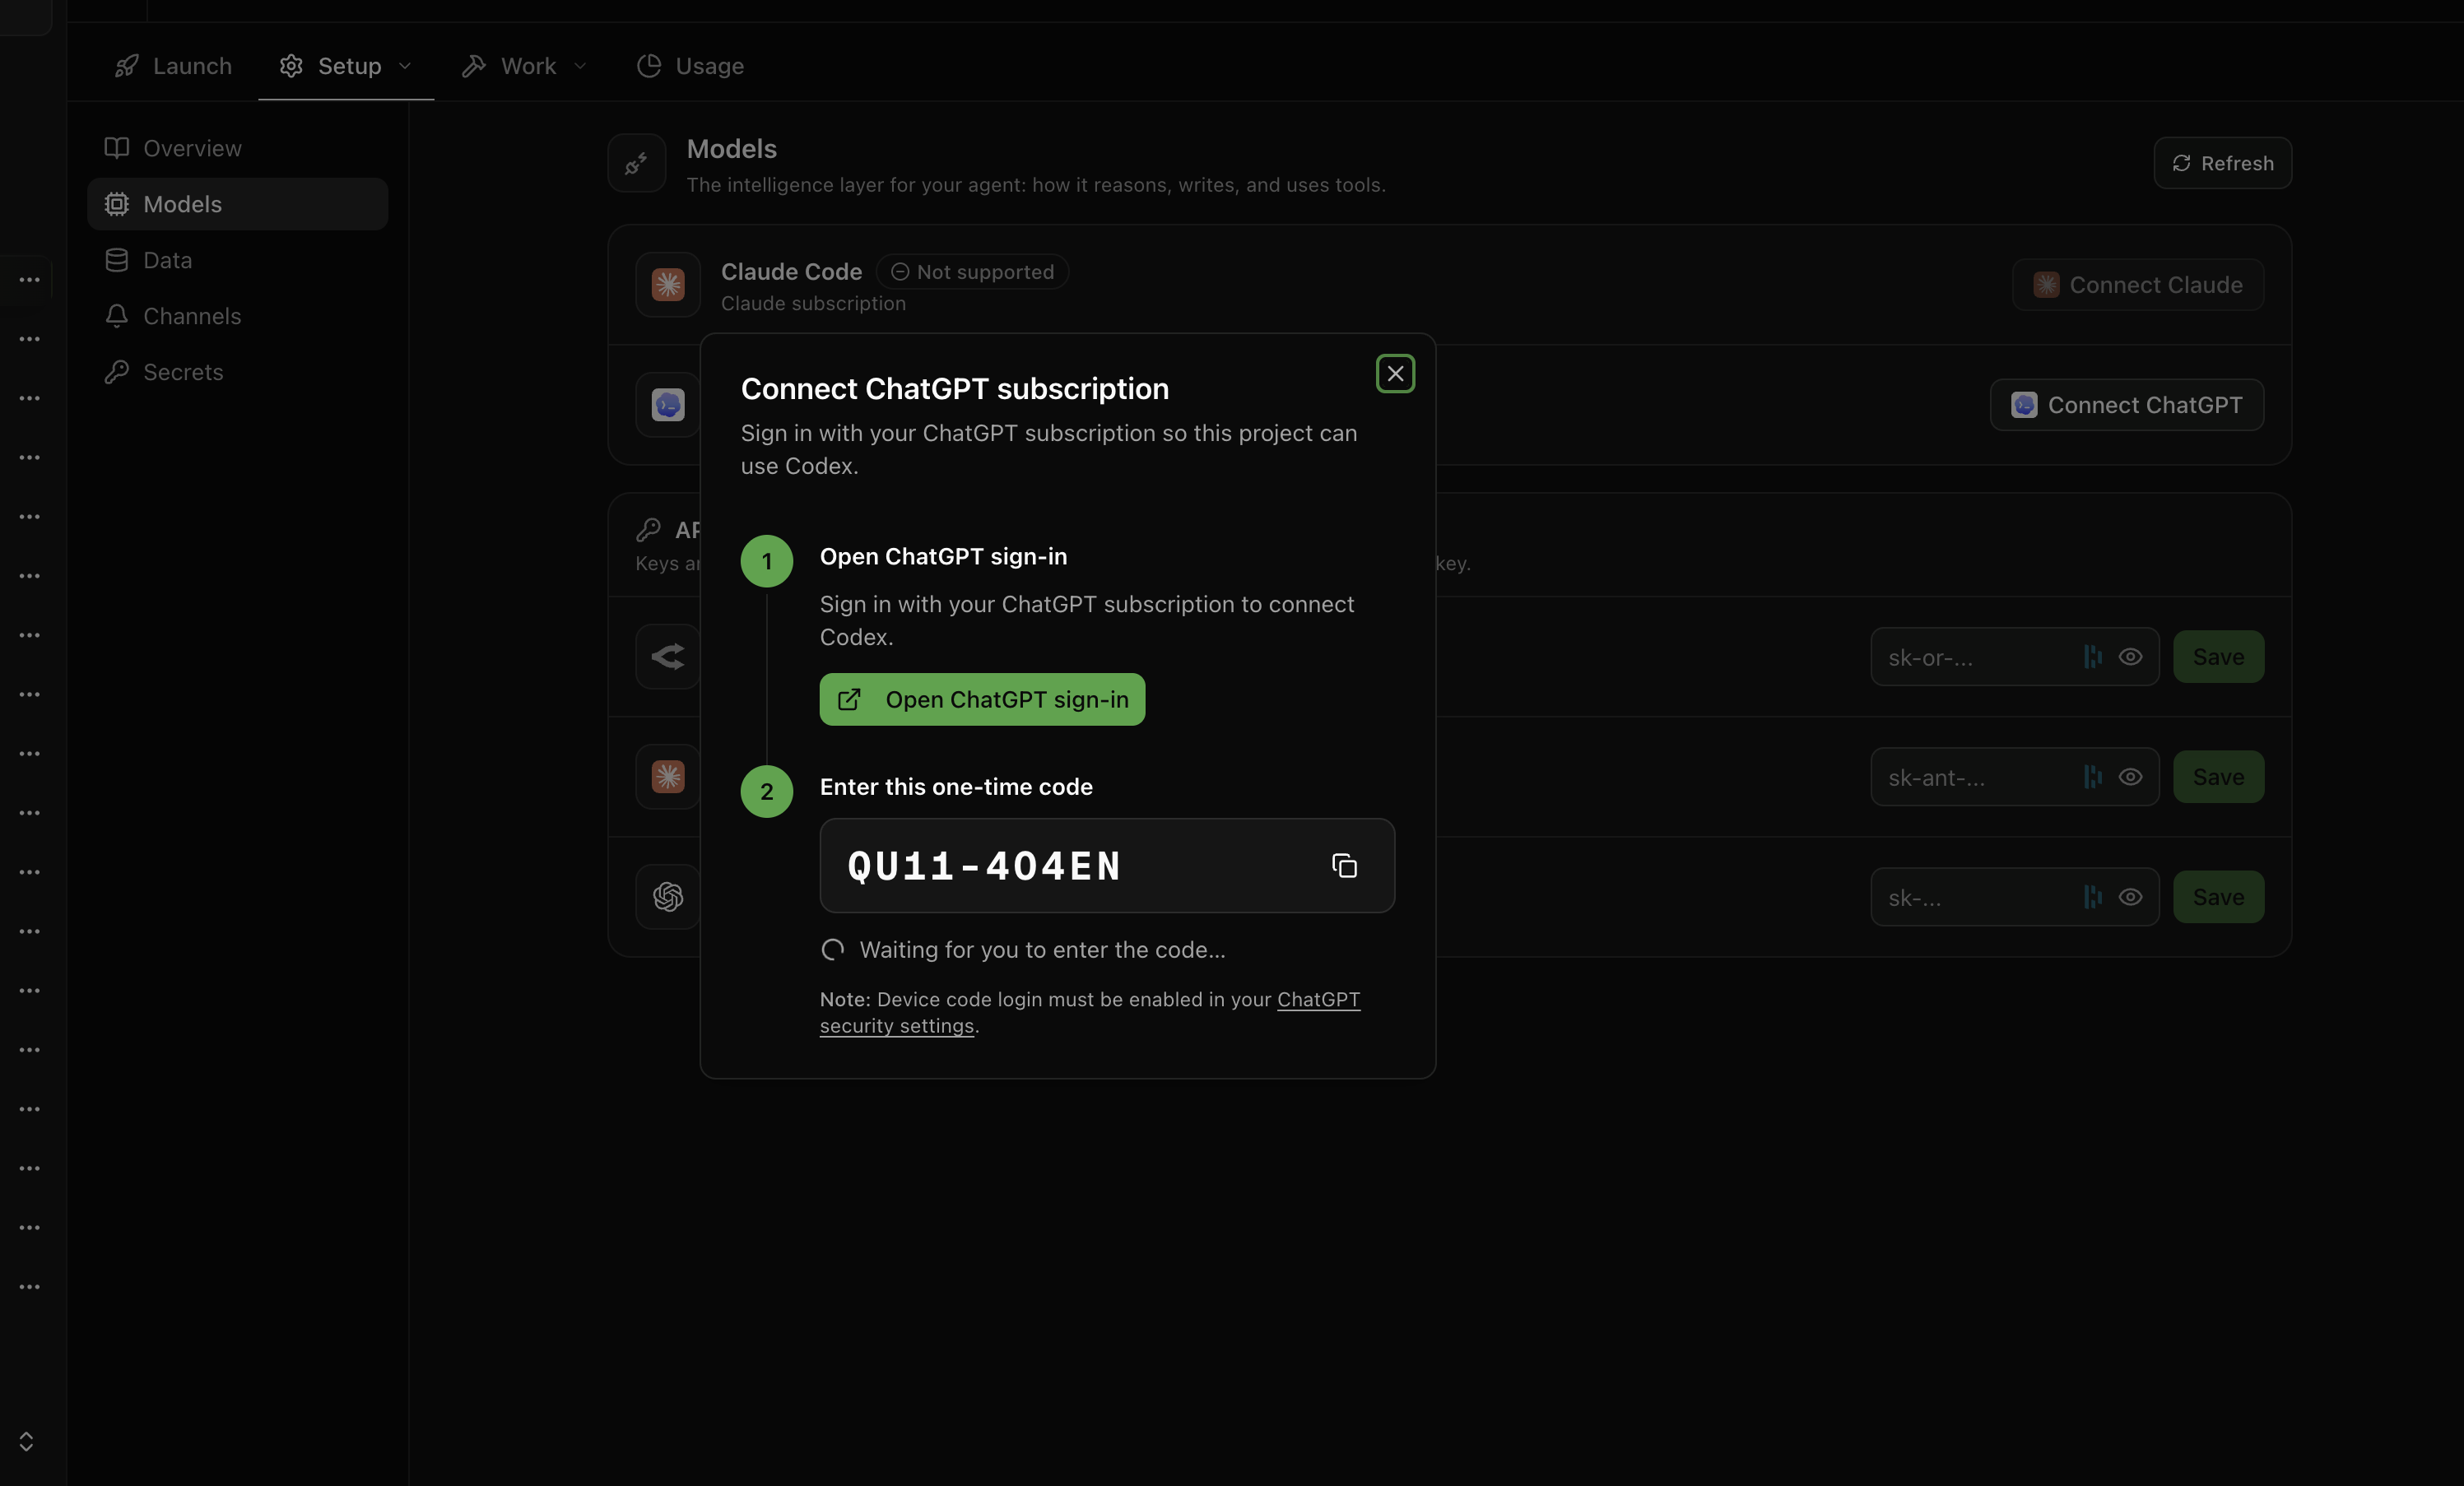Viewport: 2464px width, 1486px height.
Task: Click the Connect ChatGPT button
Action: click(2126, 405)
